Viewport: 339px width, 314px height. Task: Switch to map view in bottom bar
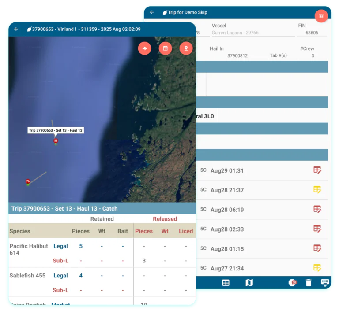pyautogui.click(x=249, y=283)
